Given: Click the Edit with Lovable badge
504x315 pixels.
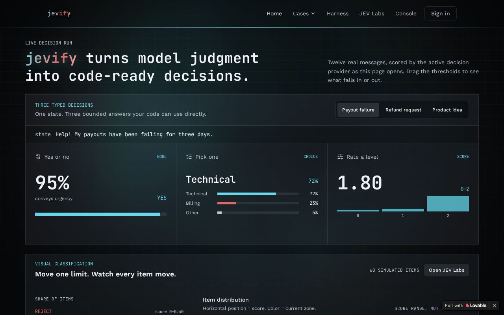Looking at the screenshot, I should pyautogui.click(x=465, y=306).
